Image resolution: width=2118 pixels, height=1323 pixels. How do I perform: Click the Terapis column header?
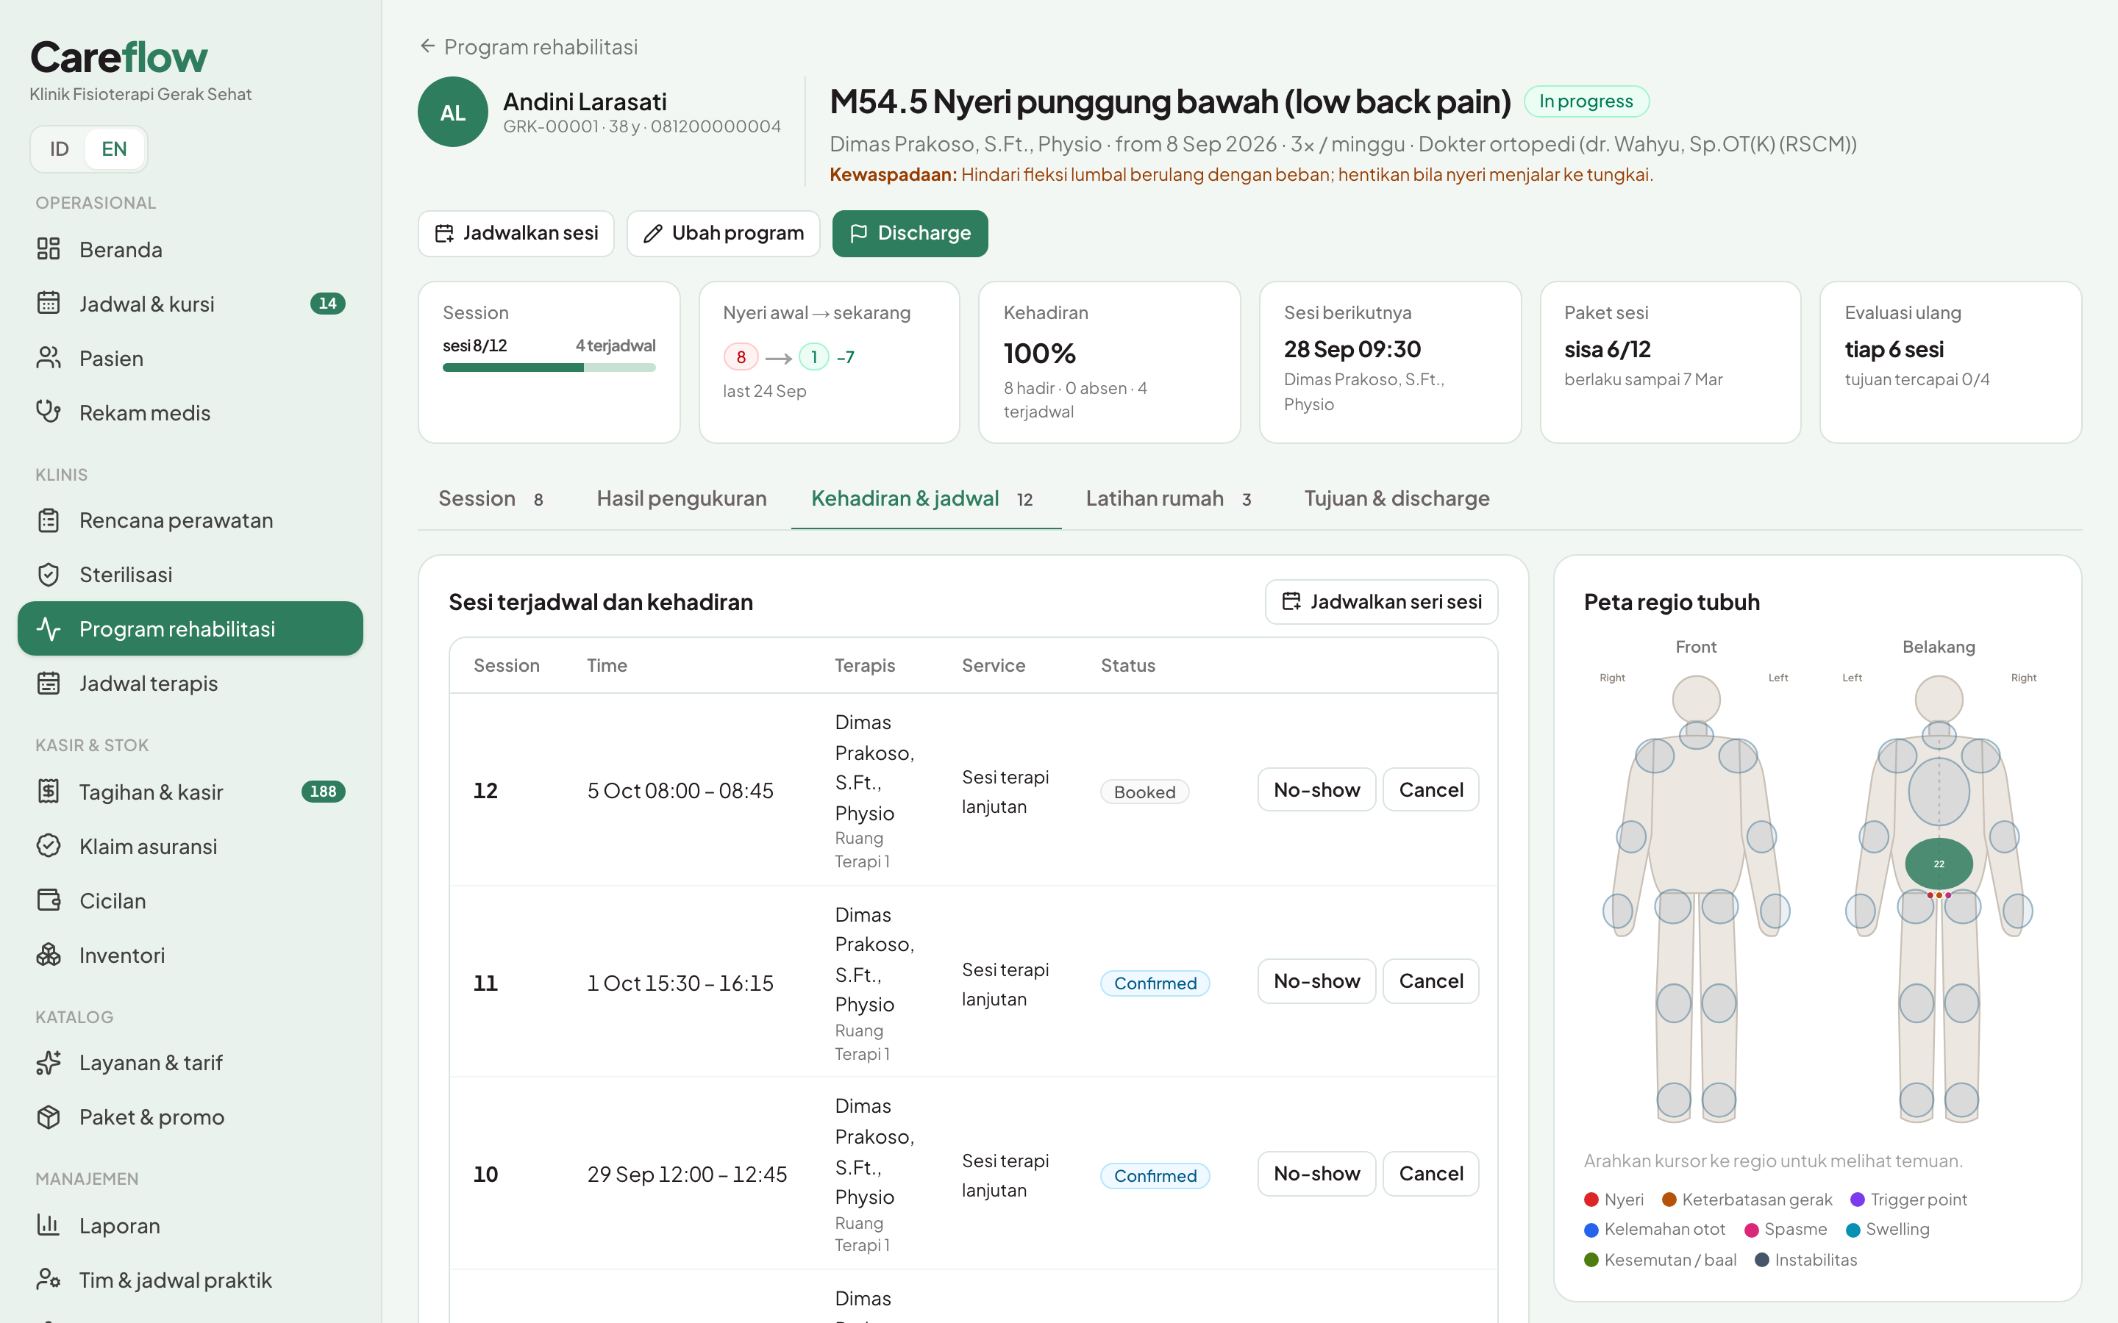point(865,666)
